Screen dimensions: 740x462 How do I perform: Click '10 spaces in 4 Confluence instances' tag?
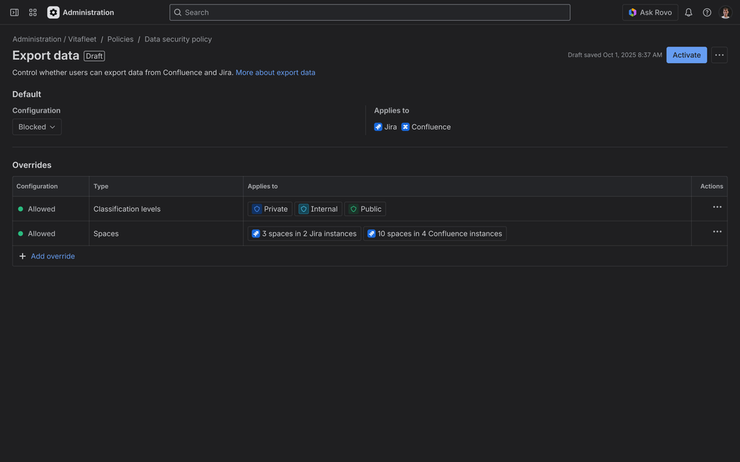435,234
